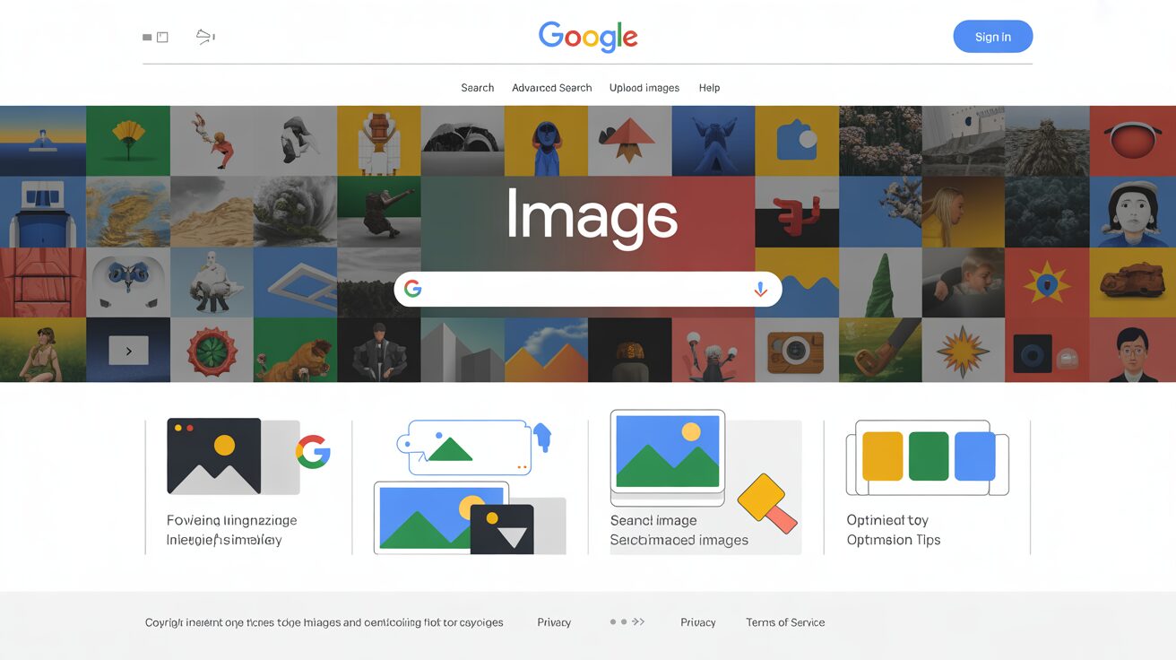Open the woman with white hat portrait thumbnail

1133,212
